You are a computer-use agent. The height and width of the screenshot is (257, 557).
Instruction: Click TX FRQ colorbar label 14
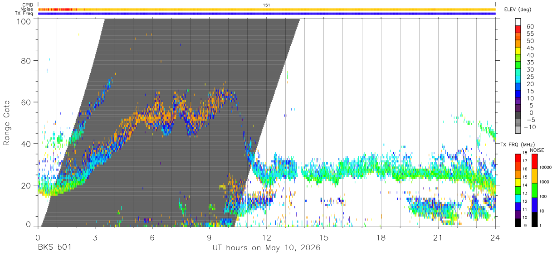click(x=525, y=185)
